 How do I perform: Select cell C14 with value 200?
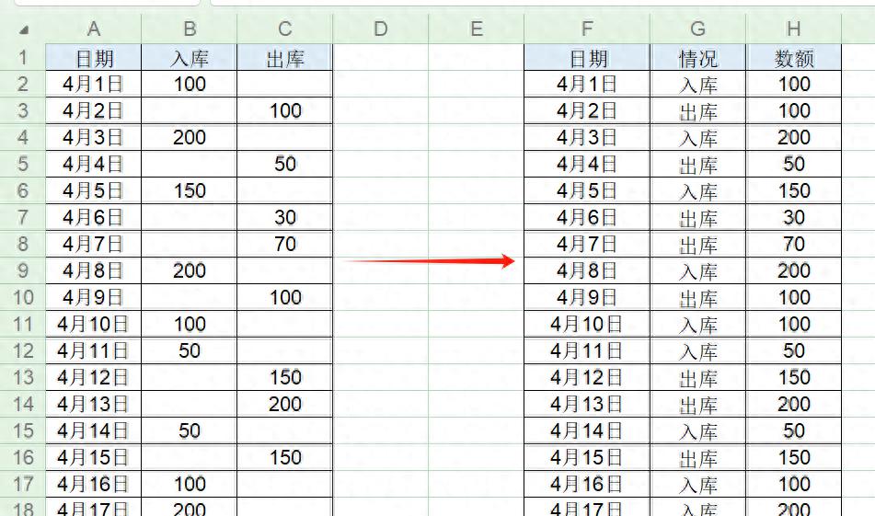pos(284,404)
